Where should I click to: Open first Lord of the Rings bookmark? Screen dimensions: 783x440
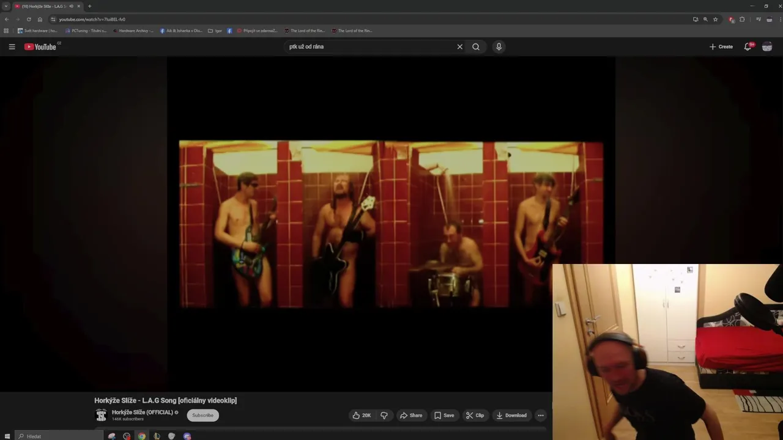coord(305,31)
